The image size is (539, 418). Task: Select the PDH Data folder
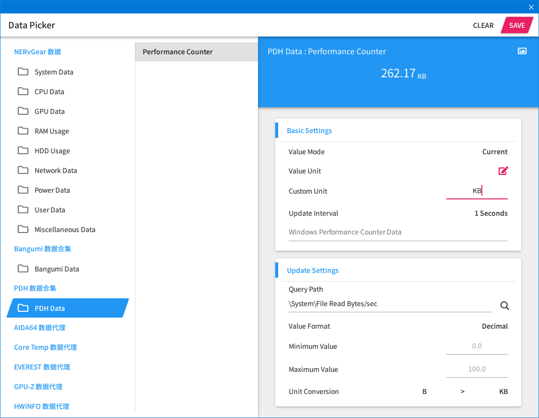tap(68, 308)
